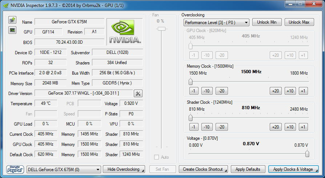Open driver profile settings wrench icon
This screenshot has width=325, height=178.
coord(138,94)
